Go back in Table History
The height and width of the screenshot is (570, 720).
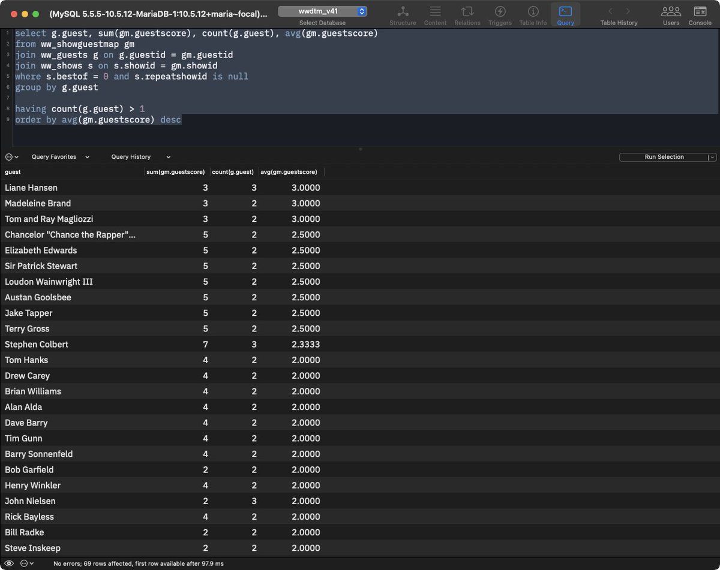tap(611, 11)
